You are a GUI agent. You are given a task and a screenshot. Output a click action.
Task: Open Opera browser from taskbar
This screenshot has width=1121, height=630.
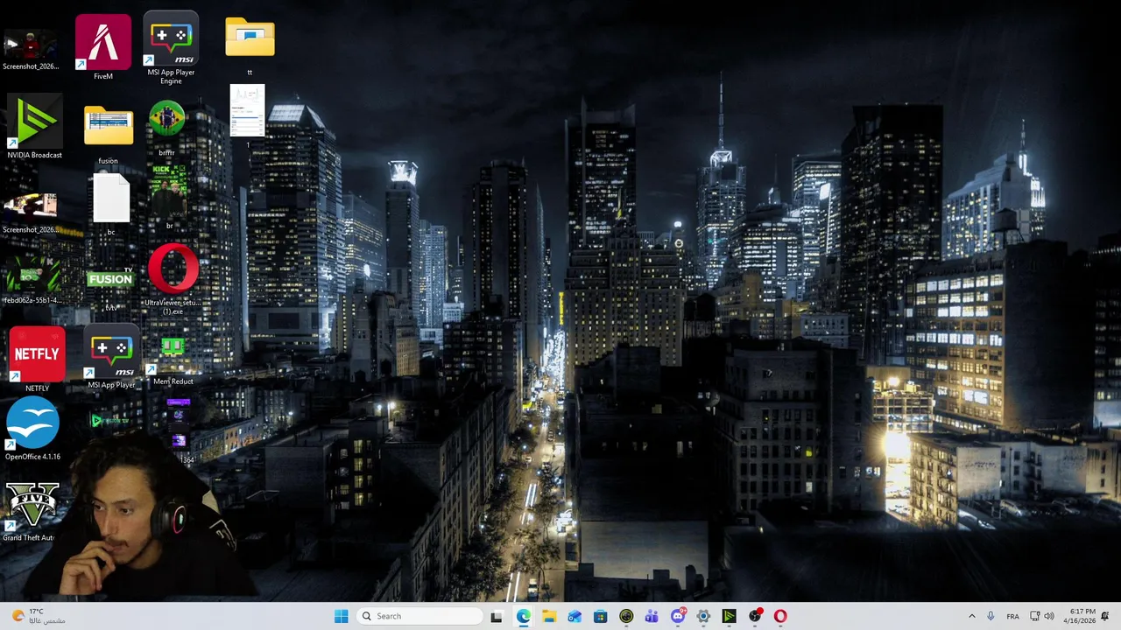click(x=780, y=616)
